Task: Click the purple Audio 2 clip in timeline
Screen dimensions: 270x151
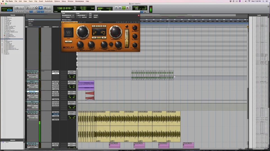Action: [86, 85]
